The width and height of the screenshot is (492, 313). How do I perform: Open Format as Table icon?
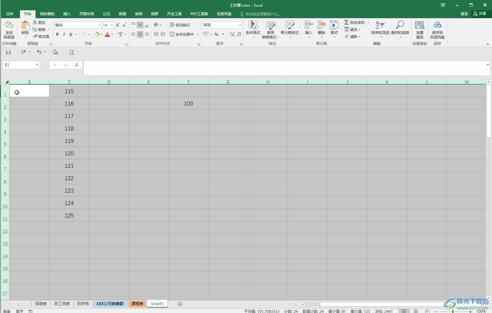click(x=271, y=25)
